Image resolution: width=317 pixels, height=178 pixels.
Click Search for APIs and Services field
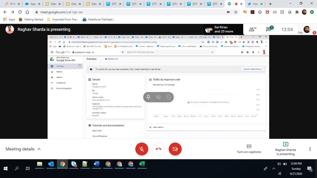pos(168,52)
